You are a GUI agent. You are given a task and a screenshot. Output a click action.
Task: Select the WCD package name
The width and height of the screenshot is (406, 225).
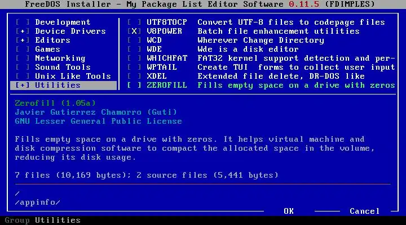coord(155,40)
